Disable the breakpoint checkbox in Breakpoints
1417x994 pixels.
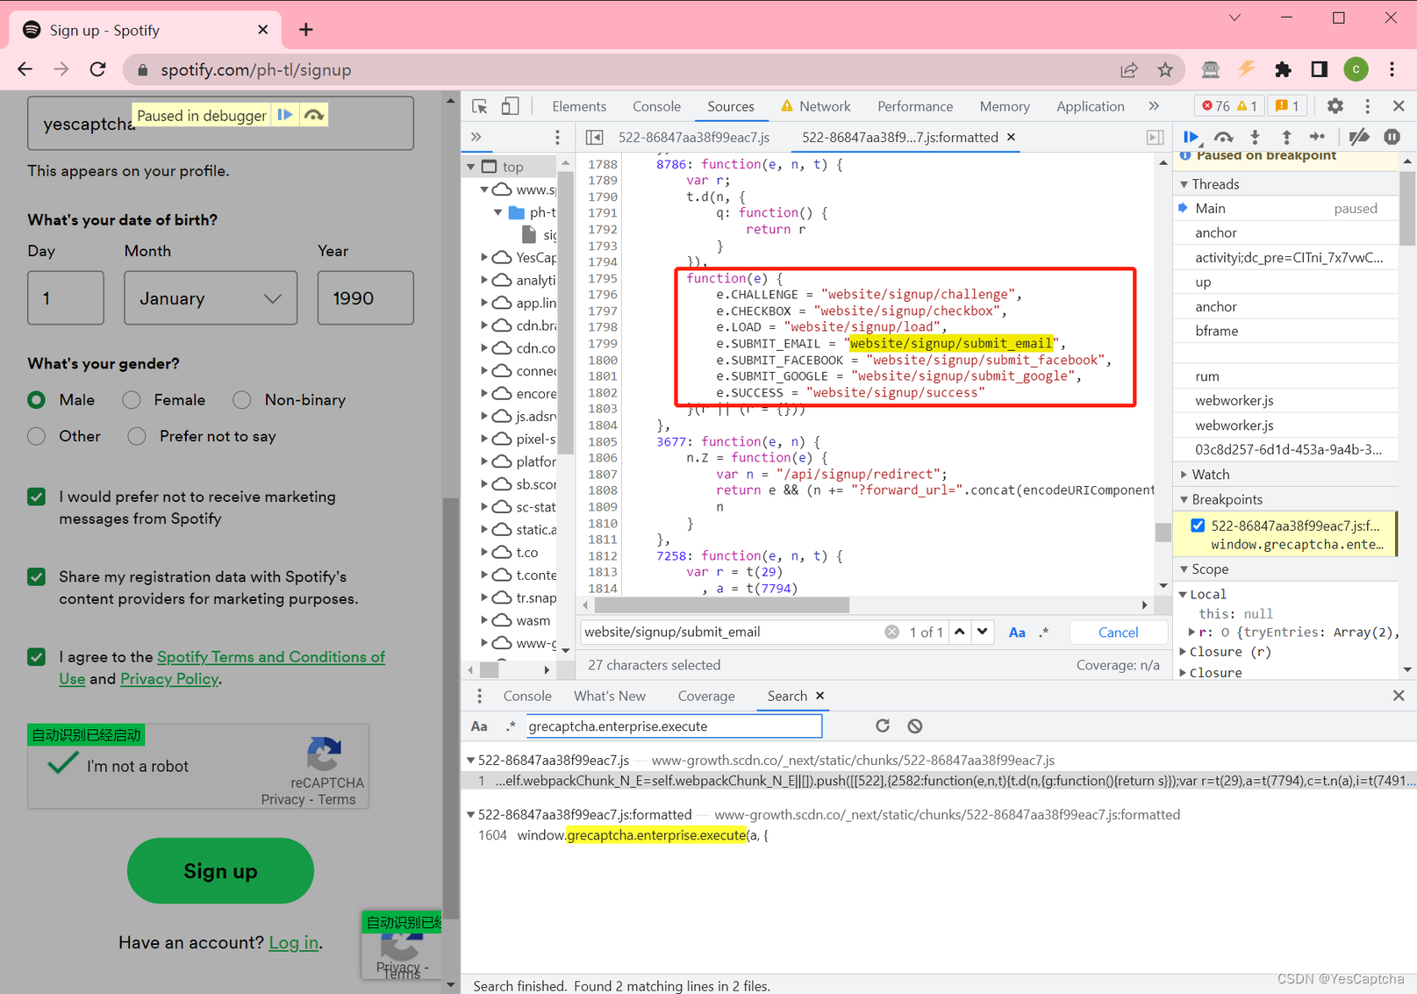[x=1198, y=526]
